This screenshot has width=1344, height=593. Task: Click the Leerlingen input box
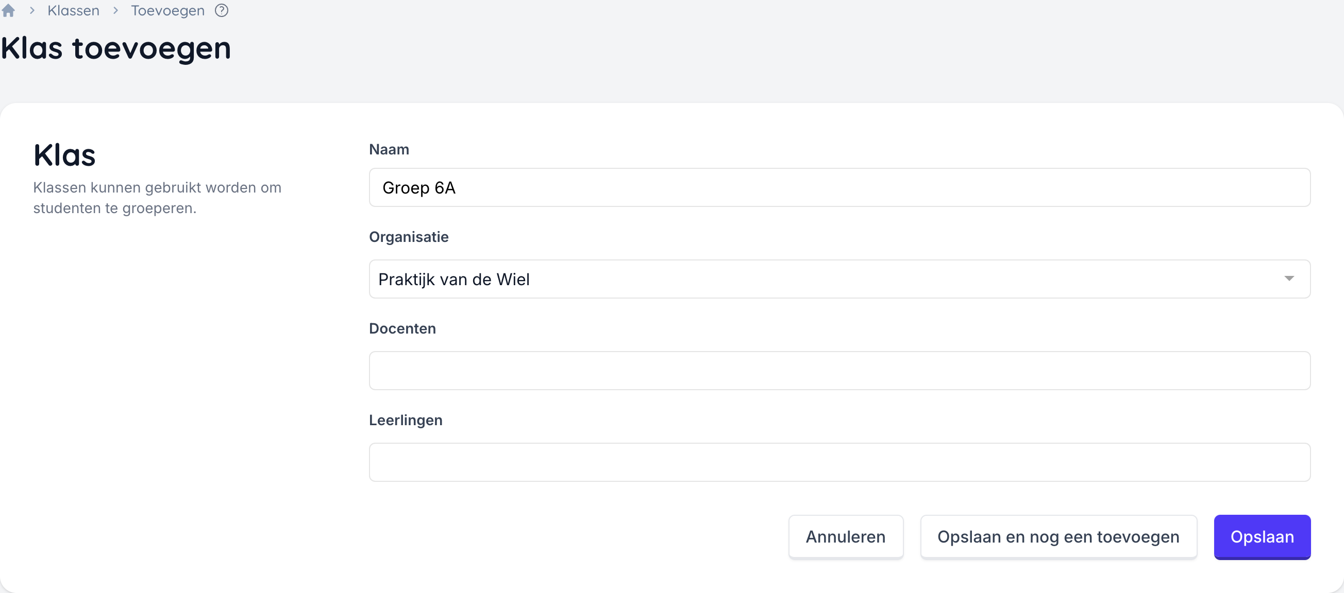point(835,462)
